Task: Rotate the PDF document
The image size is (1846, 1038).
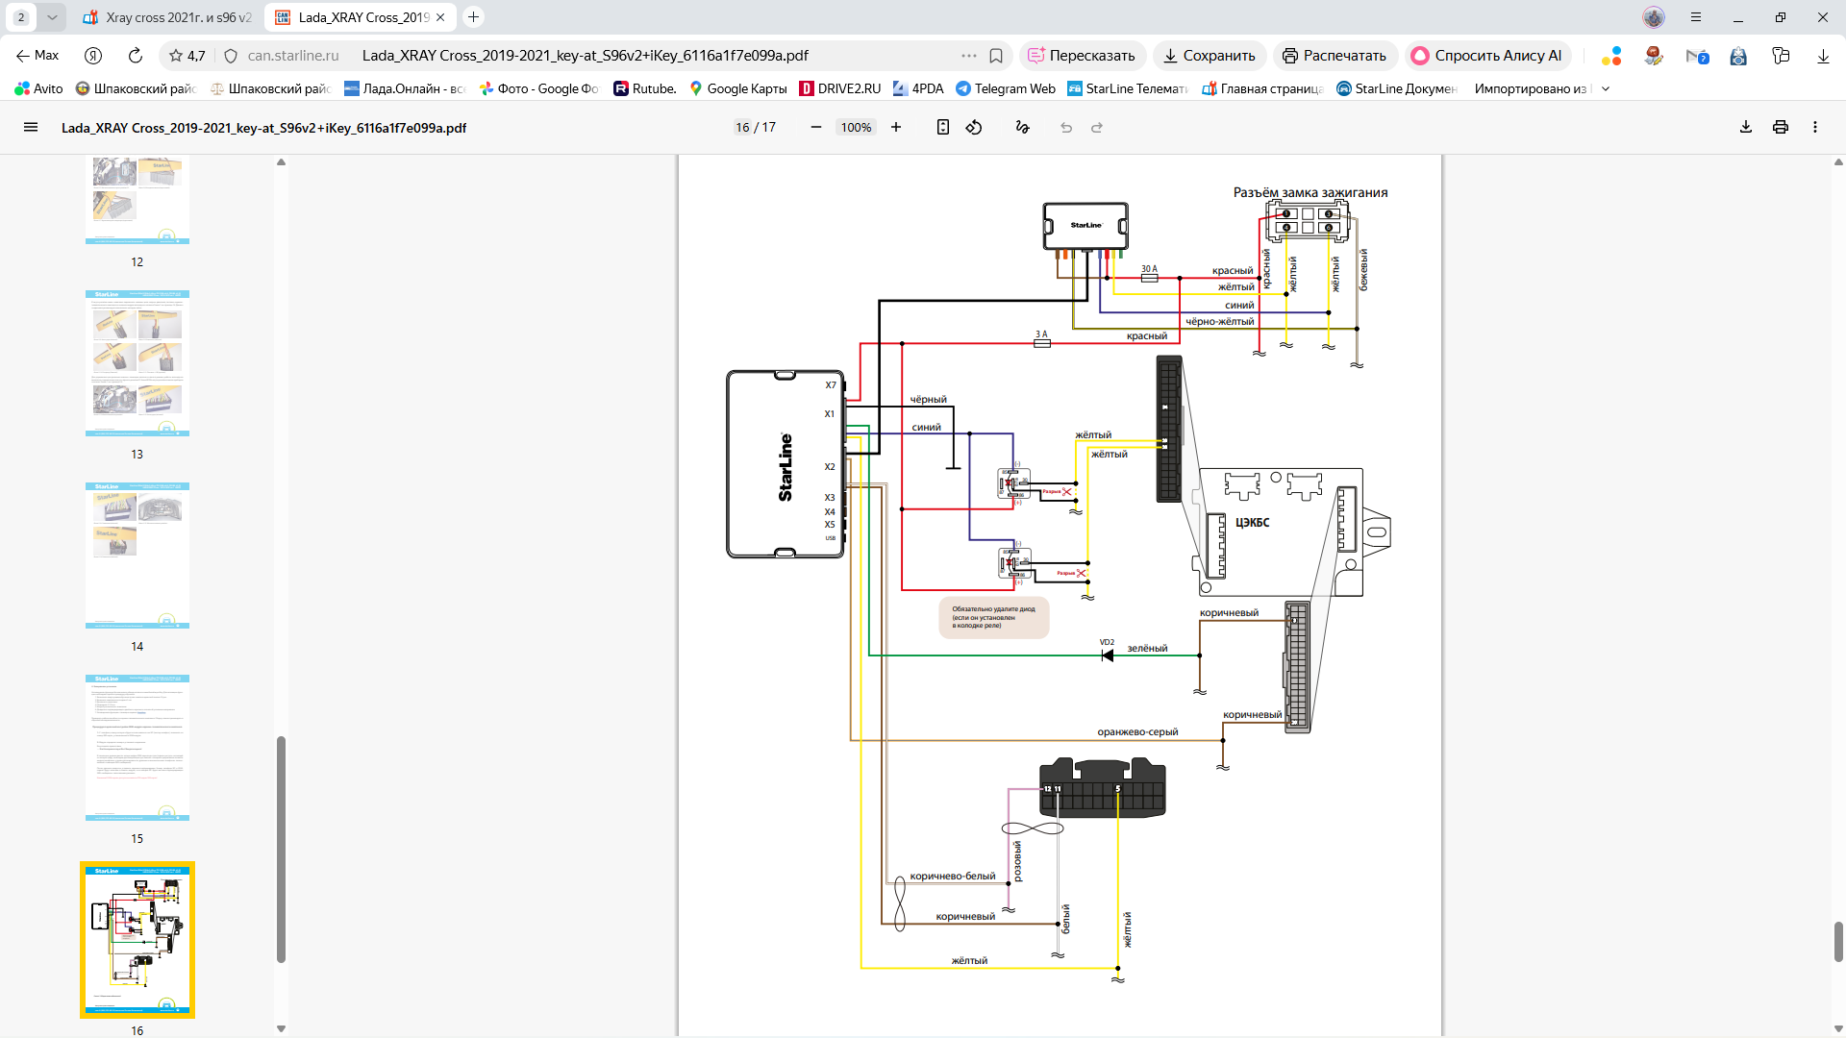Action: pyautogui.click(x=974, y=127)
